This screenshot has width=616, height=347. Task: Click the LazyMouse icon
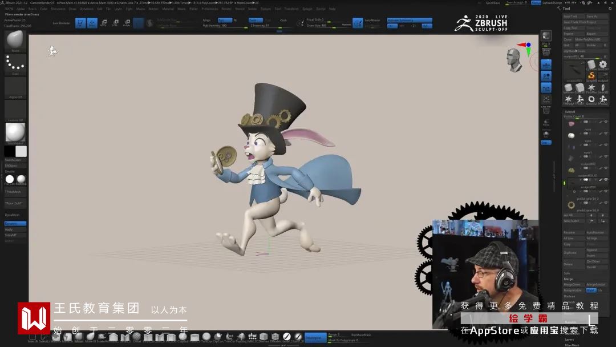point(358,23)
